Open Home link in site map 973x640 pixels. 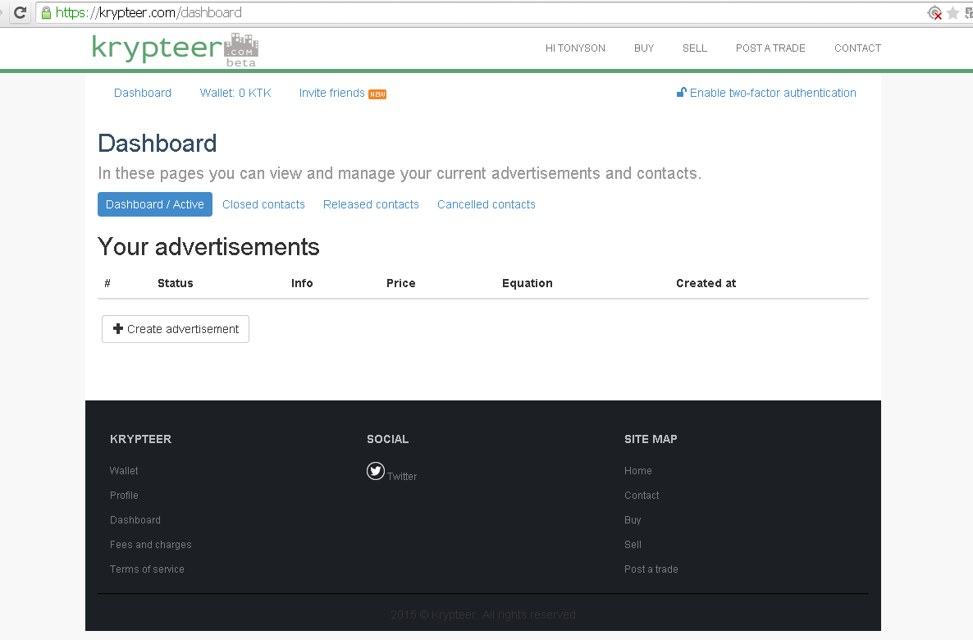click(x=638, y=470)
